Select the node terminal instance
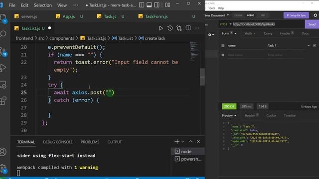 click(x=187, y=151)
